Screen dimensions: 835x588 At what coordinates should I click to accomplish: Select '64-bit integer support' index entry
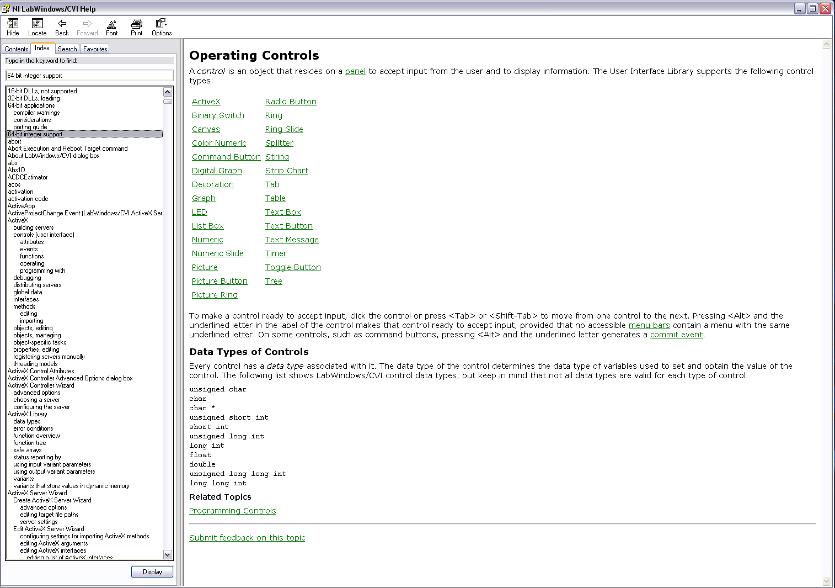84,134
